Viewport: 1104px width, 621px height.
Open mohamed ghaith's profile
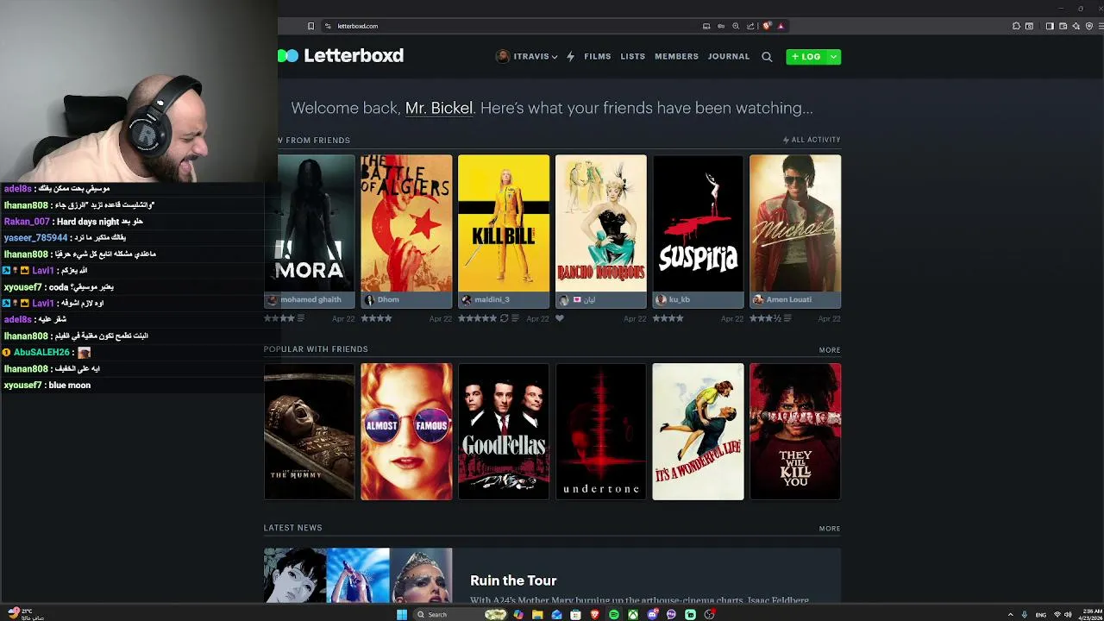tap(310, 299)
